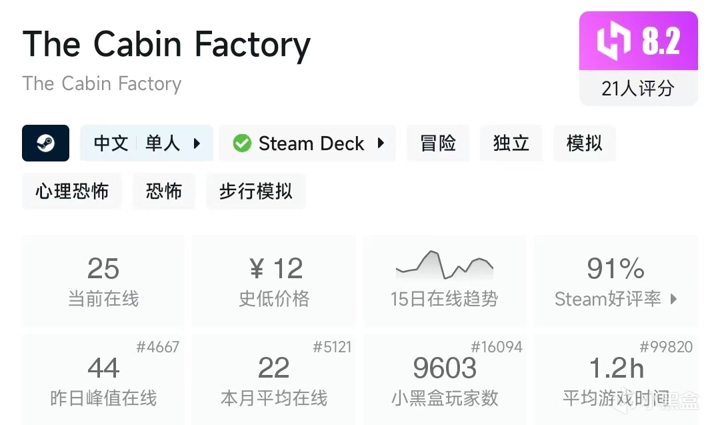Viewport: 720px width, 425px height.
Task: Open the 史低价格 ¥12 card
Action: [x=274, y=280]
